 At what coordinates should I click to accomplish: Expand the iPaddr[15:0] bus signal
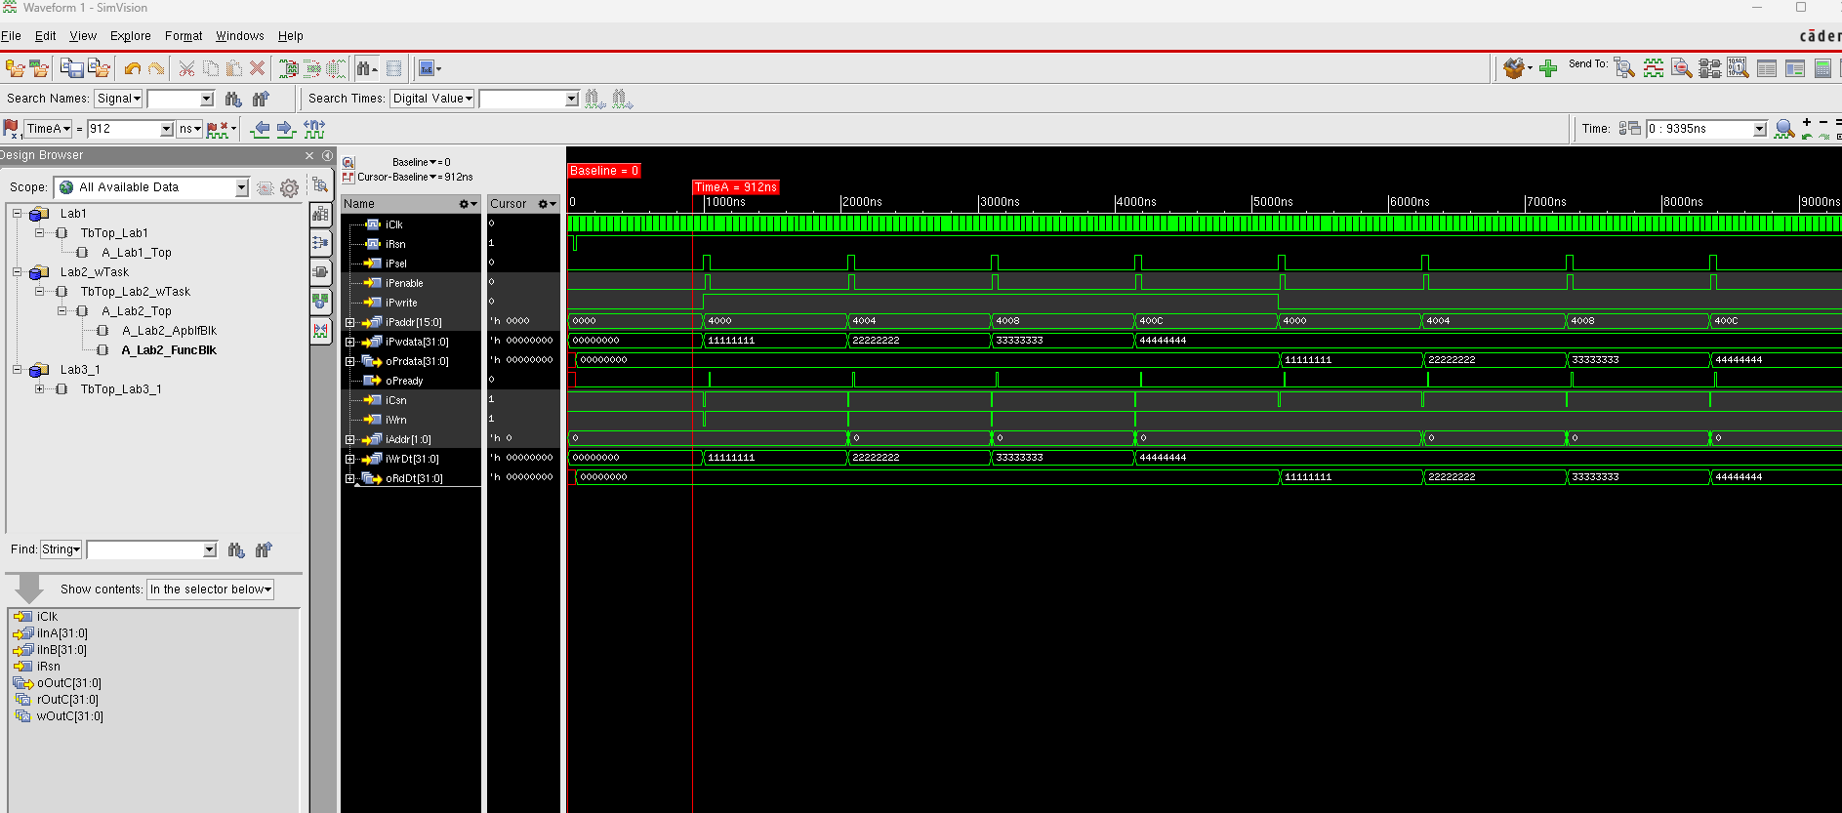pos(350,322)
